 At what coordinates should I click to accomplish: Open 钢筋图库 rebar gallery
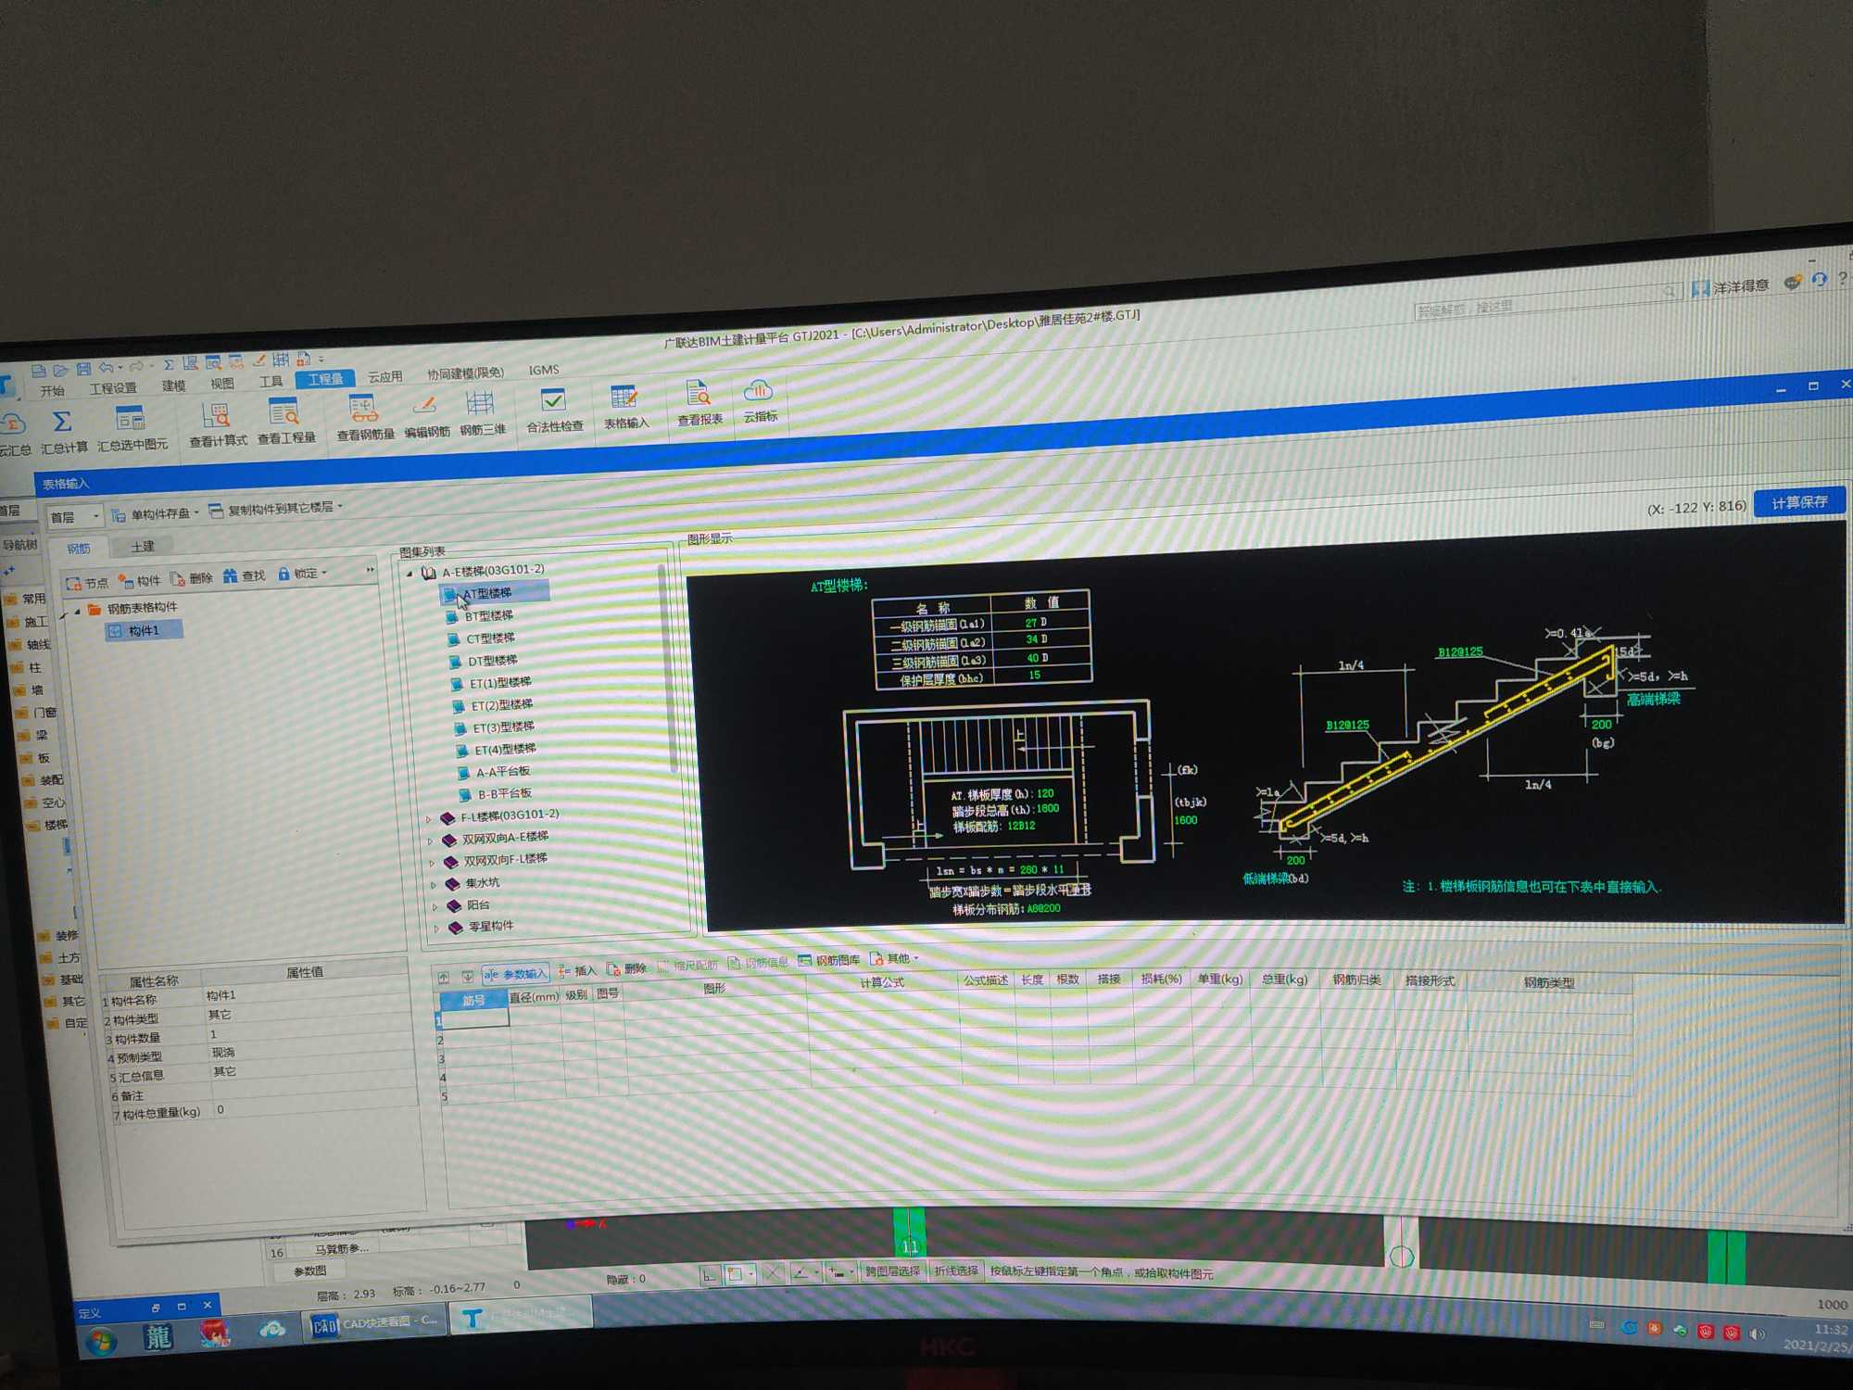pyautogui.click(x=829, y=960)
